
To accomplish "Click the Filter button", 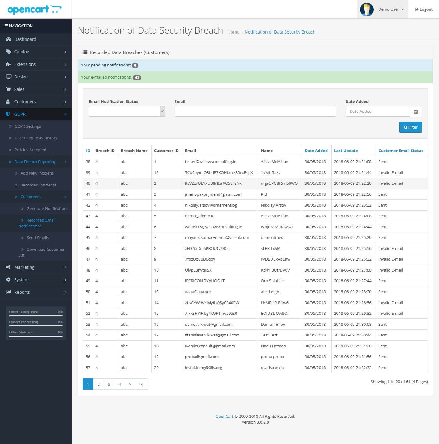I will click(x=410, y=127).
